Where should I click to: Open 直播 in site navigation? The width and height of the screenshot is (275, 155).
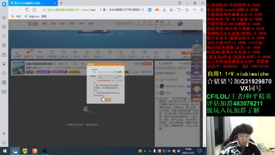53,23
